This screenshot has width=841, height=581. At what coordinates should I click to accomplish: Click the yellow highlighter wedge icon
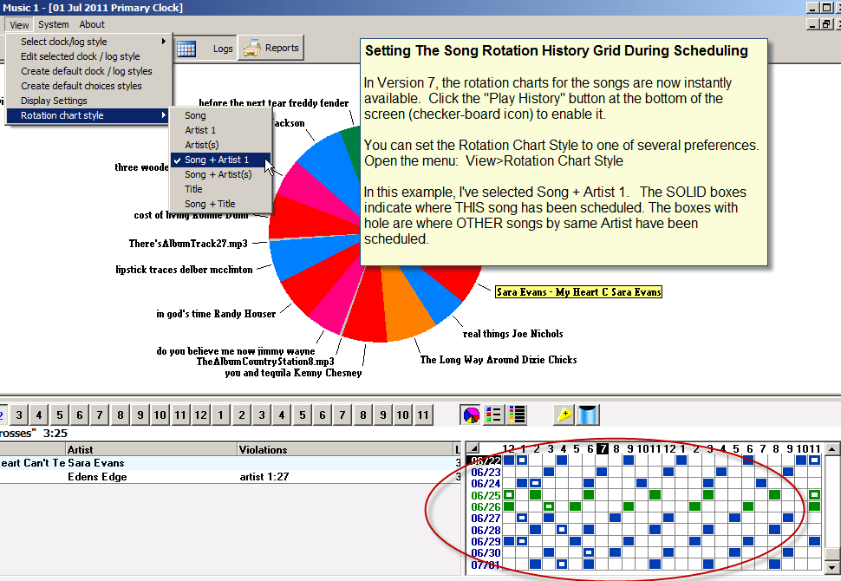(x=564, y=415)
